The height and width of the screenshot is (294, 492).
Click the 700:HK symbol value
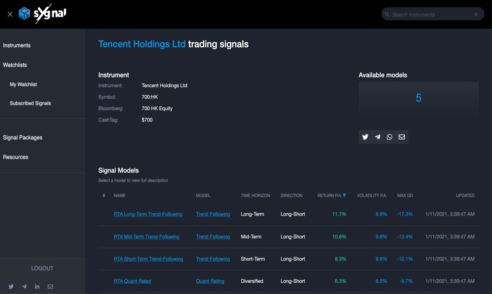[150, 97]
